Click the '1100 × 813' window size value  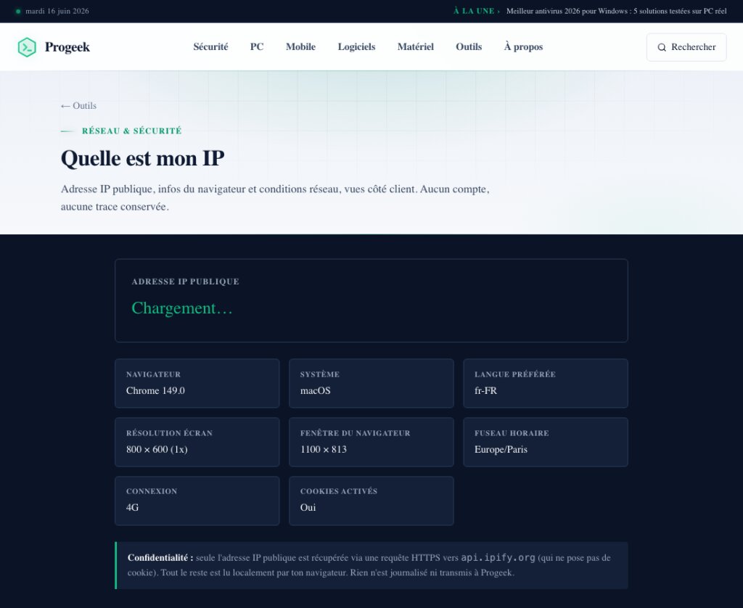(323, 449)
